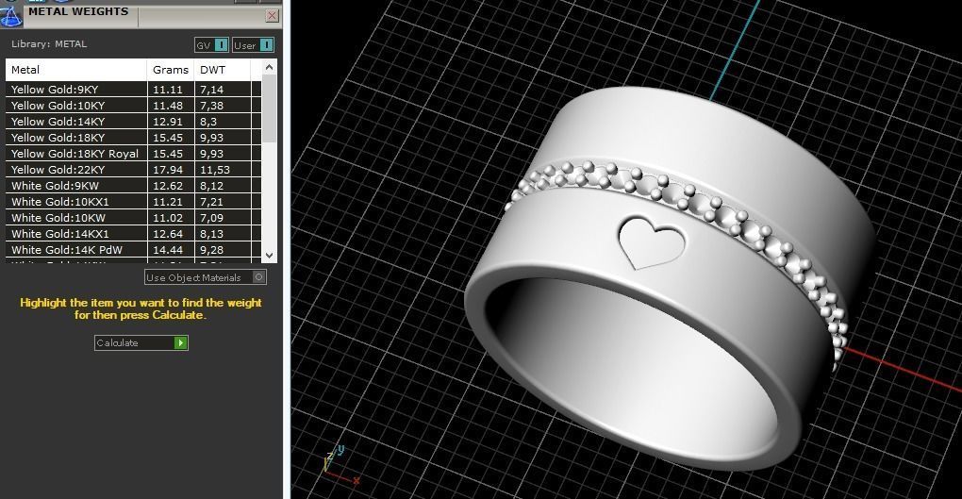Click the 11.11 grams value
Image resolution: width=962 pixels, height=499 pixels.
coord(168,90)
